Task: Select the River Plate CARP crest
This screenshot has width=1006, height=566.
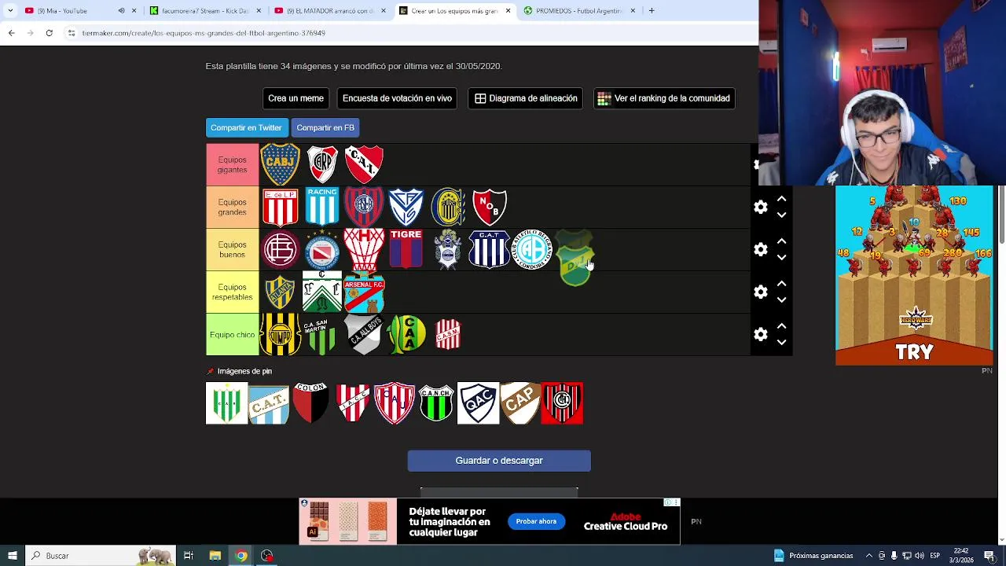Action: click(322, 164)
